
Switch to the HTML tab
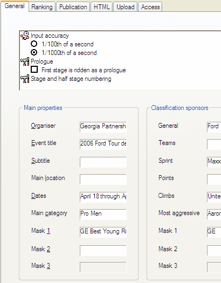coord(102,7)
